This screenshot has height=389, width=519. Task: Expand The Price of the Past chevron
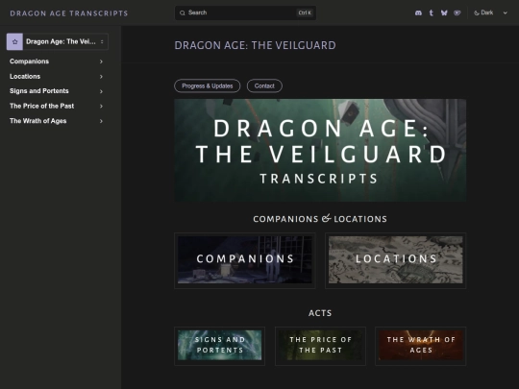pyautogui.click(x=101, y=107)
